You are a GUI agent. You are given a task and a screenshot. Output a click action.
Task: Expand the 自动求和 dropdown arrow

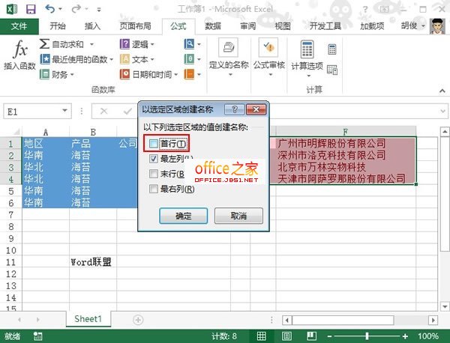pyautogui.click(x=91, y=44)
